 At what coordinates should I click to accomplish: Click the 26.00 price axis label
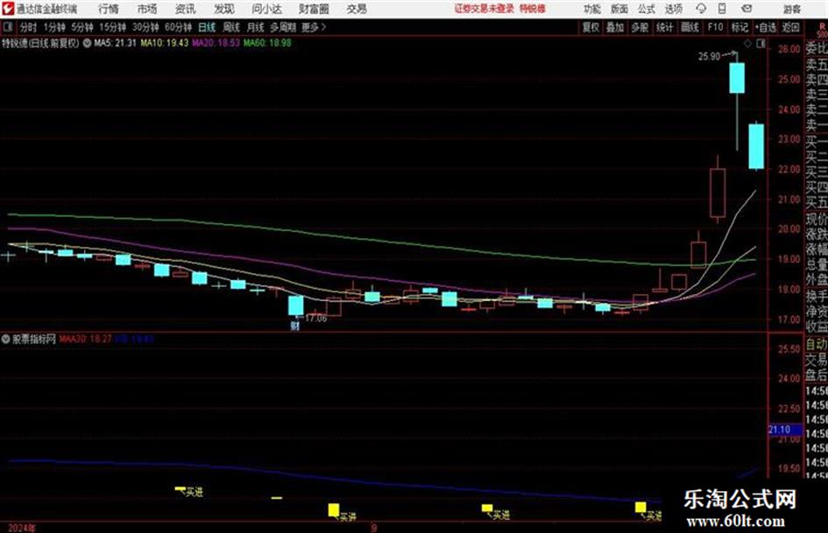pos(789,50)
